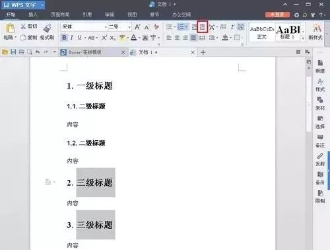Open the 新建 panel in right sidebar
This screenshot has width=330, height=250.
[320, 66]
